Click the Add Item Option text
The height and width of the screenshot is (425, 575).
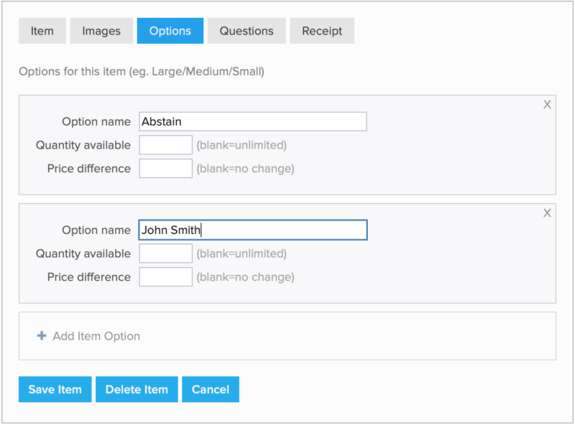click(96, 336)
